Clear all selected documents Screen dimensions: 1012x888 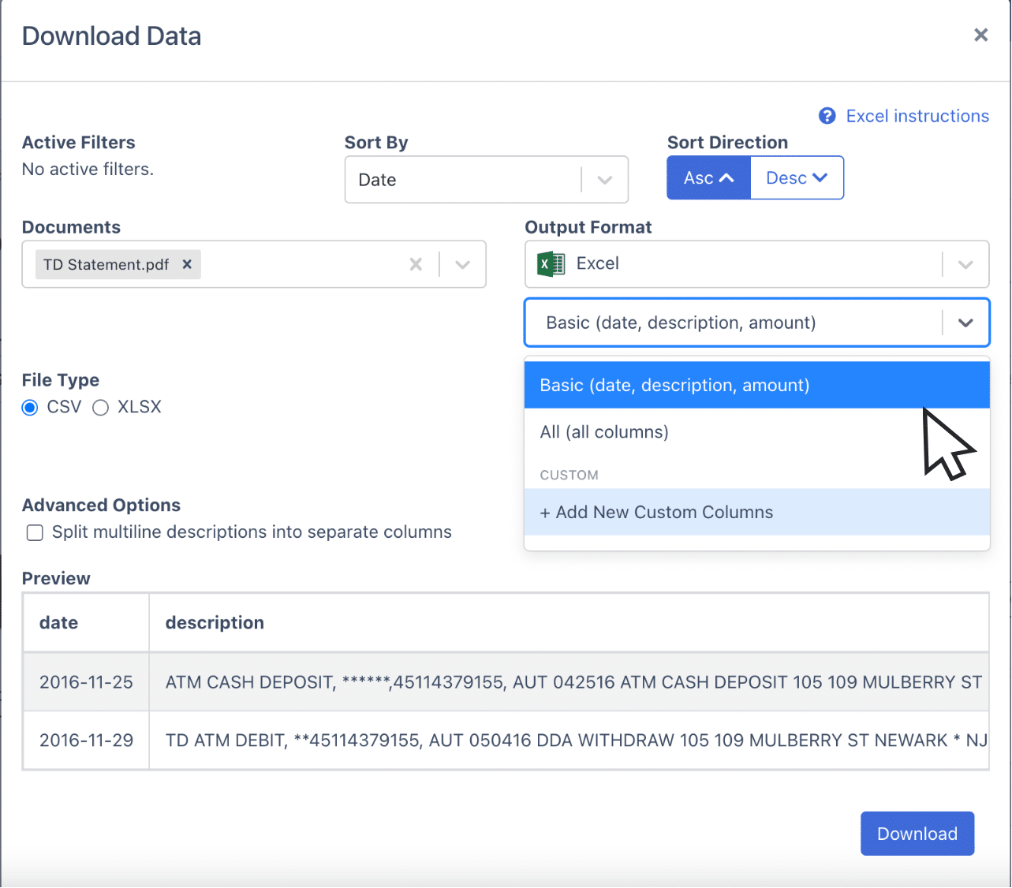416,264
